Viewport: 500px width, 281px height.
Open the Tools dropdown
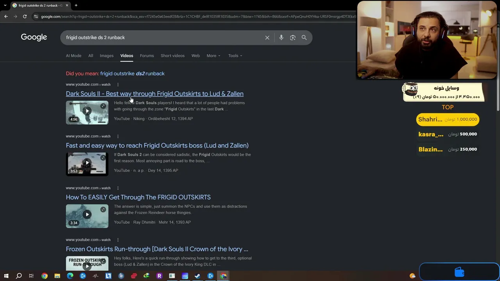click(235, 55)
